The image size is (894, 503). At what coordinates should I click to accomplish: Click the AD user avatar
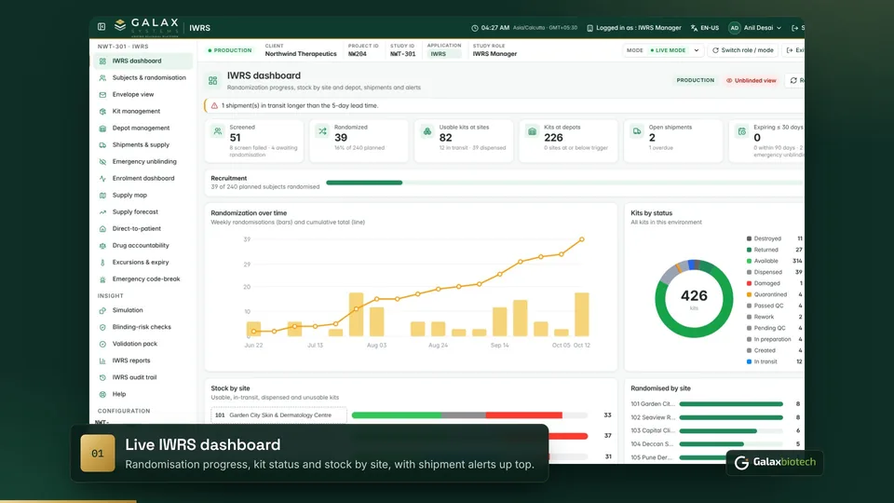735,27
